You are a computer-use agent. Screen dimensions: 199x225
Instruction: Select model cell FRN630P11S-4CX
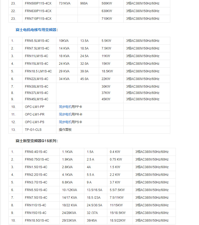coord(39,11)
